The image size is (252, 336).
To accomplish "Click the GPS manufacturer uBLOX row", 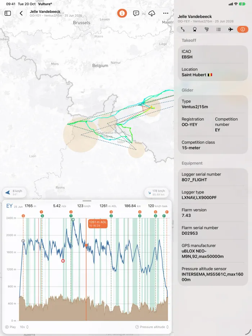I will (213, 251).
